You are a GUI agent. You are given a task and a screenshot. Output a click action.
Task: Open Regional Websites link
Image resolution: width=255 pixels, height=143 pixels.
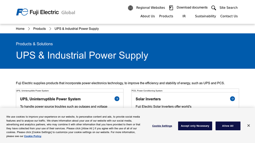pos(150,8)
